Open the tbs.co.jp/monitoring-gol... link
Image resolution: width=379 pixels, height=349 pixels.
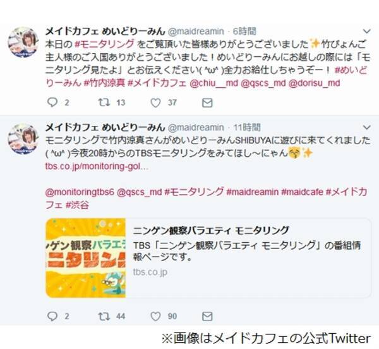[97, 166]
